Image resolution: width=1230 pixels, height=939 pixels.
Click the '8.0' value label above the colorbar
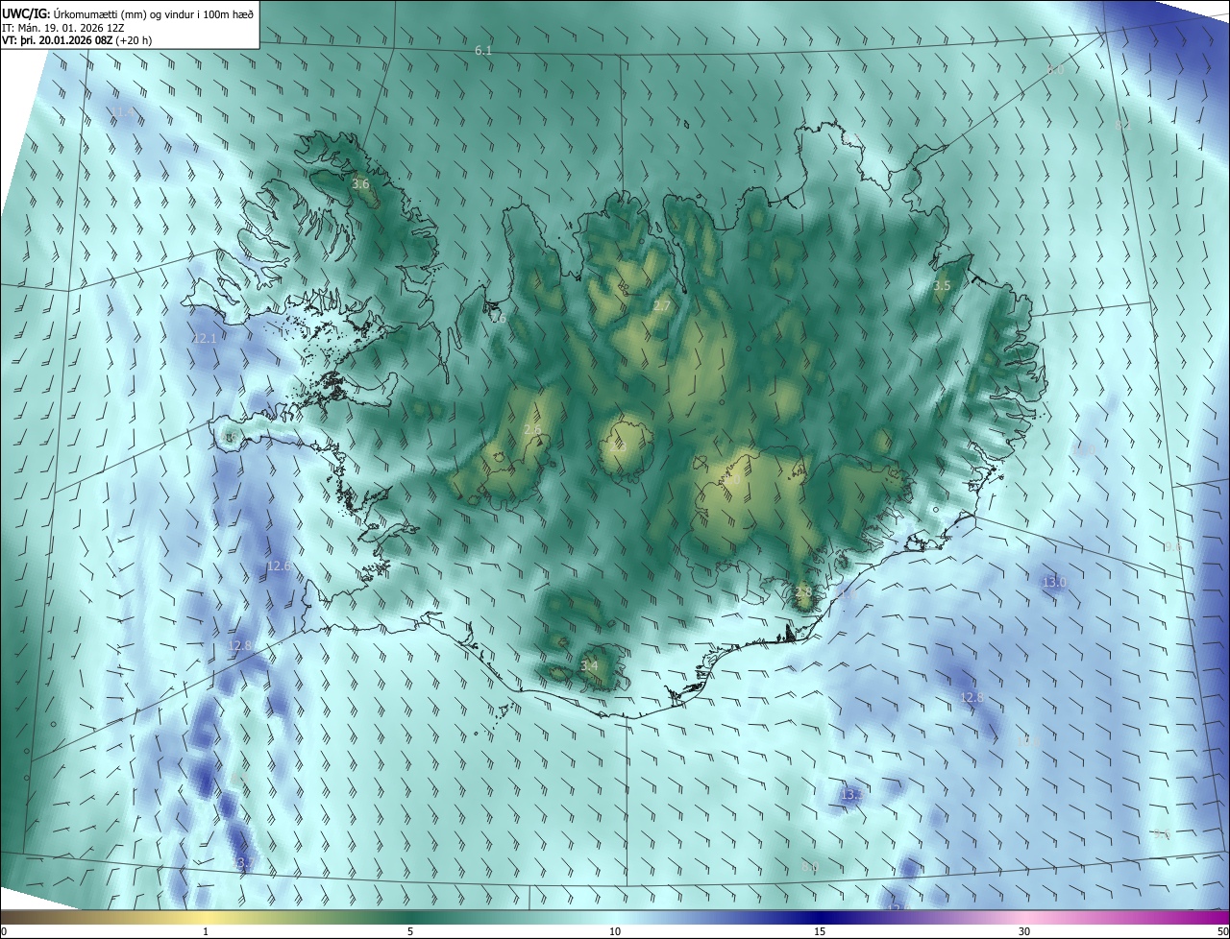pos(810,867)
